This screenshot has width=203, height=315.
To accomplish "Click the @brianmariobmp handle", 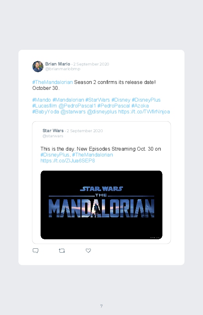I will point(62,69).
